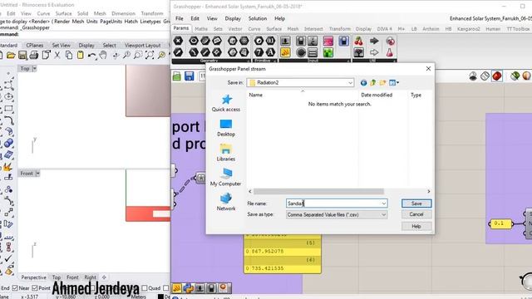The height and width of the screenshot is (299, 532).
Task: Select Network in the dialog sidebar
Action: [x=226, y=202]
